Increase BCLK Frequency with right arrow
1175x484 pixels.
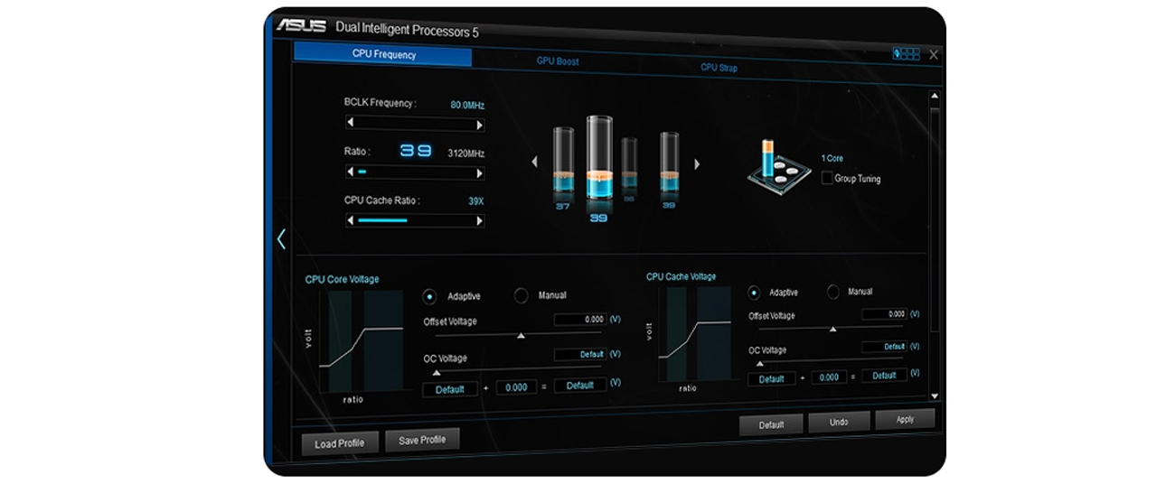479,125
